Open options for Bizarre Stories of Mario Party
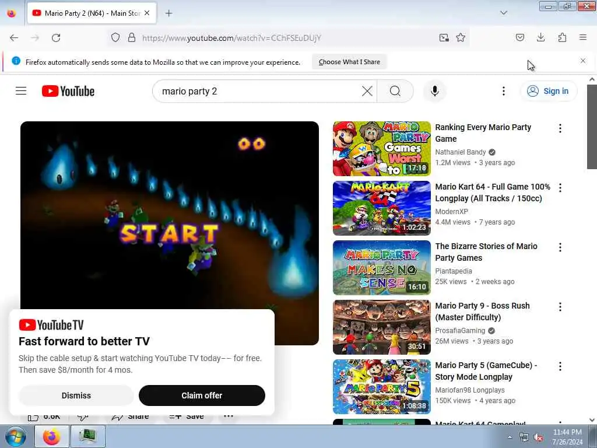Viewport: 597px width, 448px height. (x=560, y=247)
